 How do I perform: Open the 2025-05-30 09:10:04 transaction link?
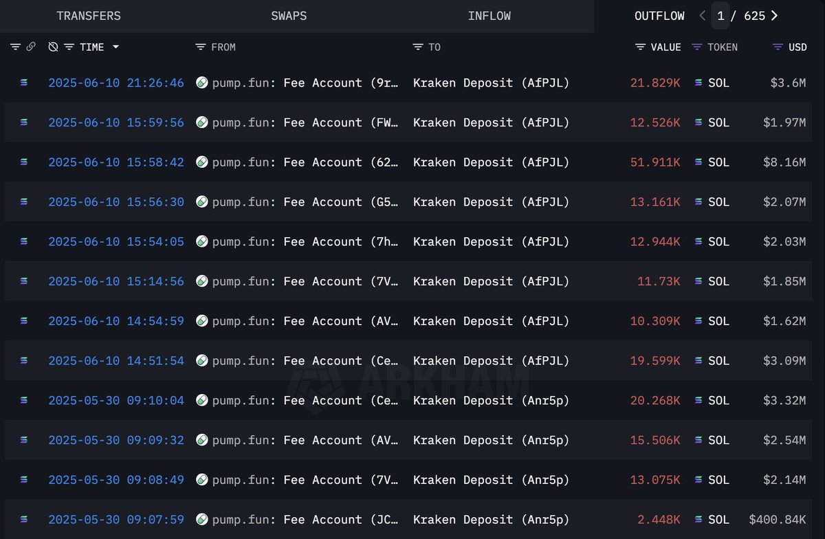pyautogui.click(x=116, y=400)
